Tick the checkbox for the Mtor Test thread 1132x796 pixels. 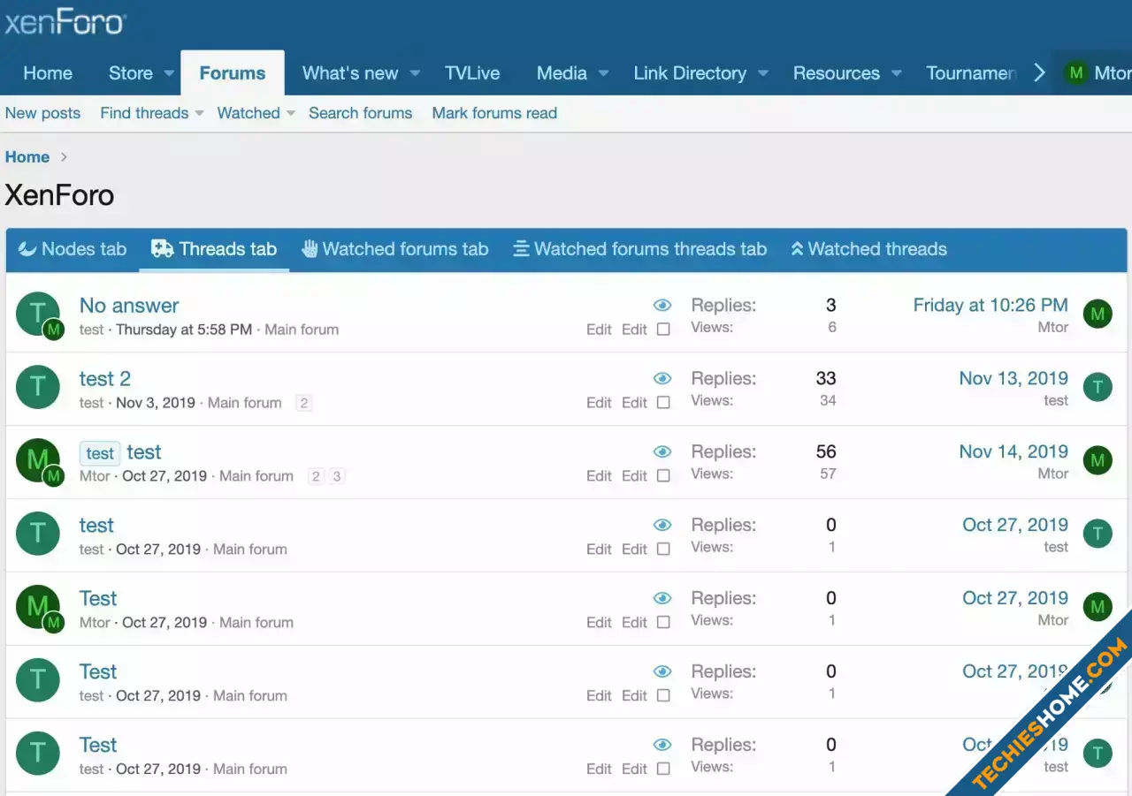click(x=663, y=623)
